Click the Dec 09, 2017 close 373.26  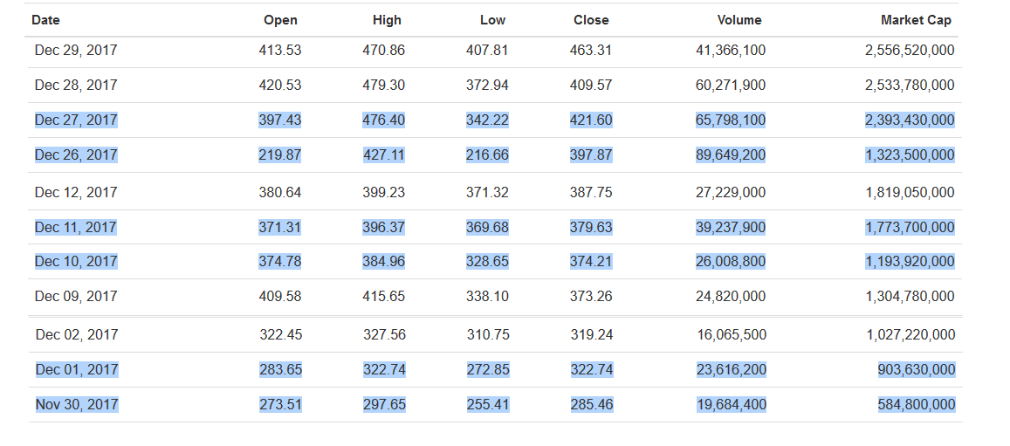[x=591, y=297]
